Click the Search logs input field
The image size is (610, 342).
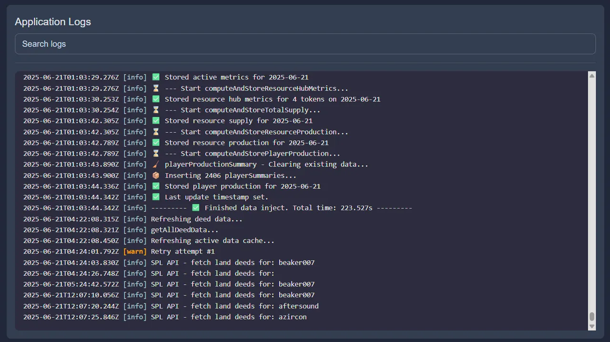click(x=305, y=44)
